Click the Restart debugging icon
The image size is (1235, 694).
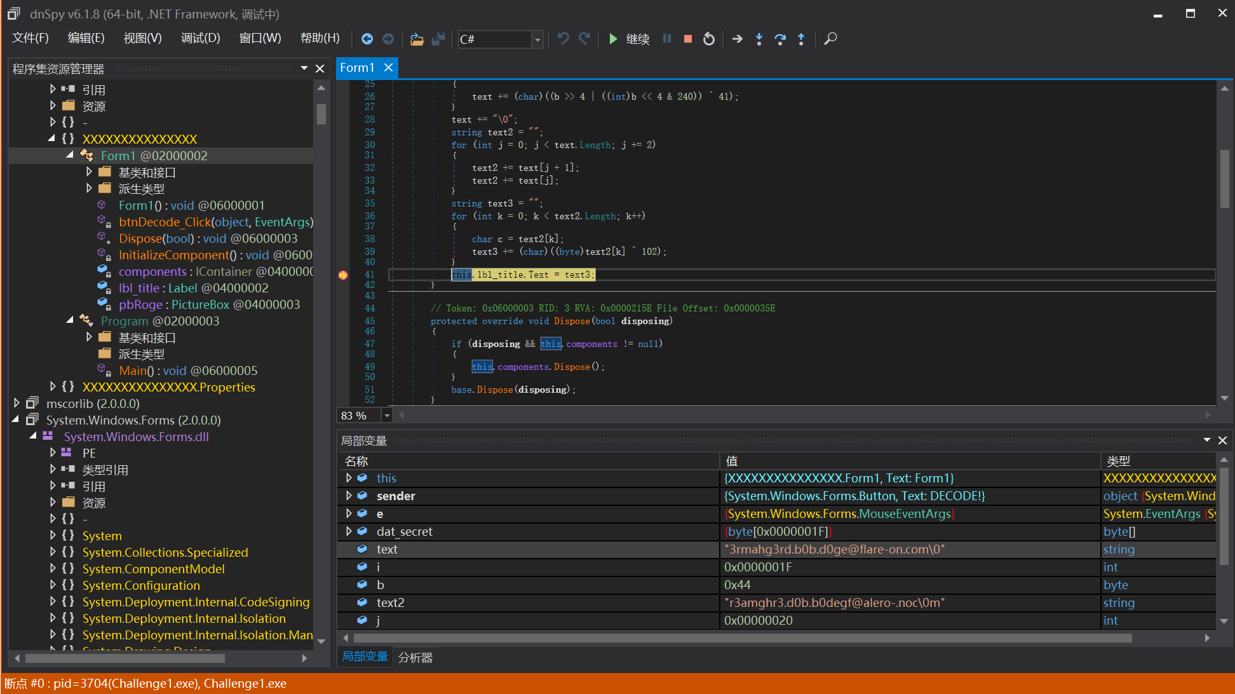coord(709,39)
